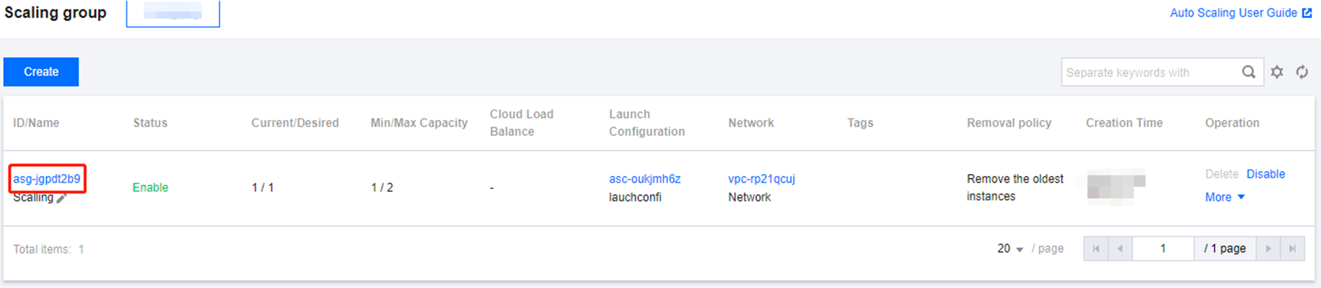This screenshot has width=1321, height=288.
Task: Click the Delete operation link
Action: [x=1222, y=174]
